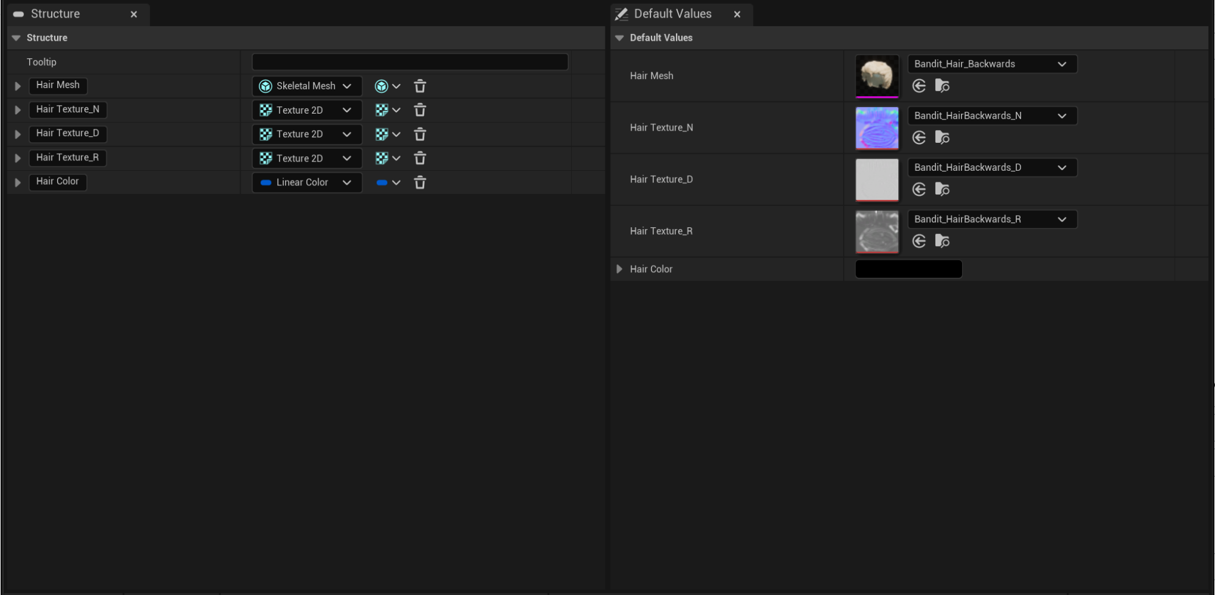Use selected asset for Hair Texture_R
The width and height of the screenshot is (1215, 595).
pos(919,241)
